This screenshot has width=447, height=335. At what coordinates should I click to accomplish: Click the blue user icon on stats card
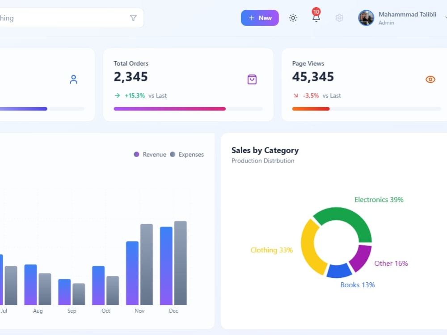point(74,80)
